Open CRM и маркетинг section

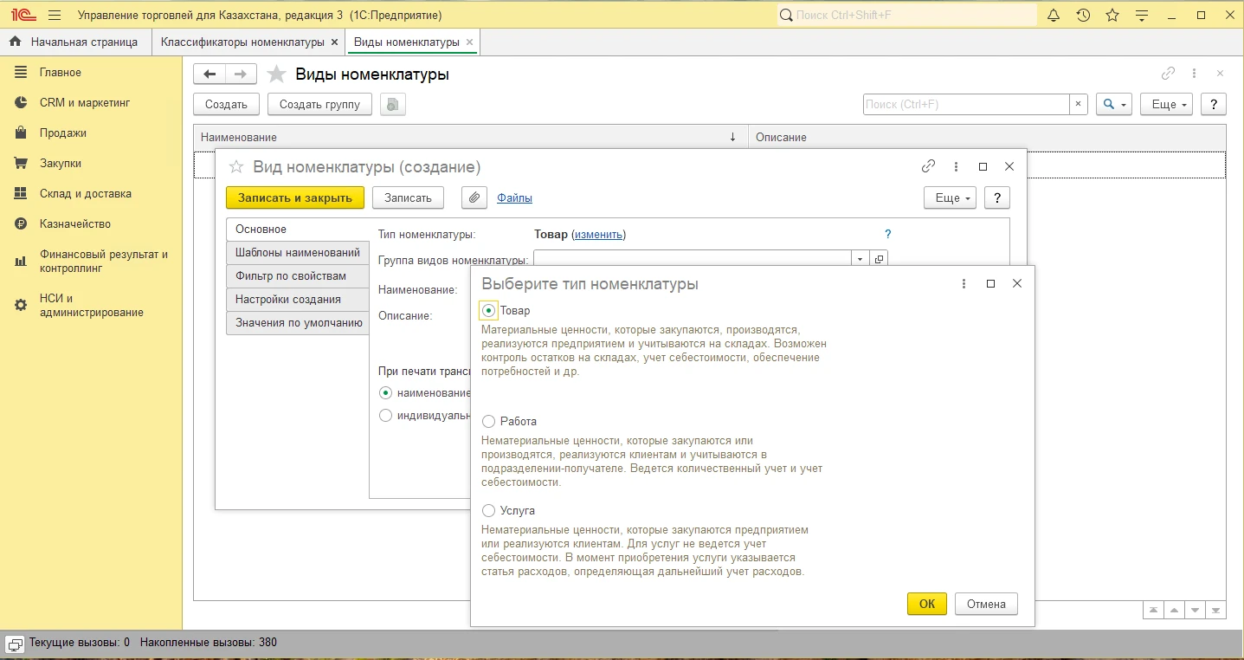pos(91,102)
